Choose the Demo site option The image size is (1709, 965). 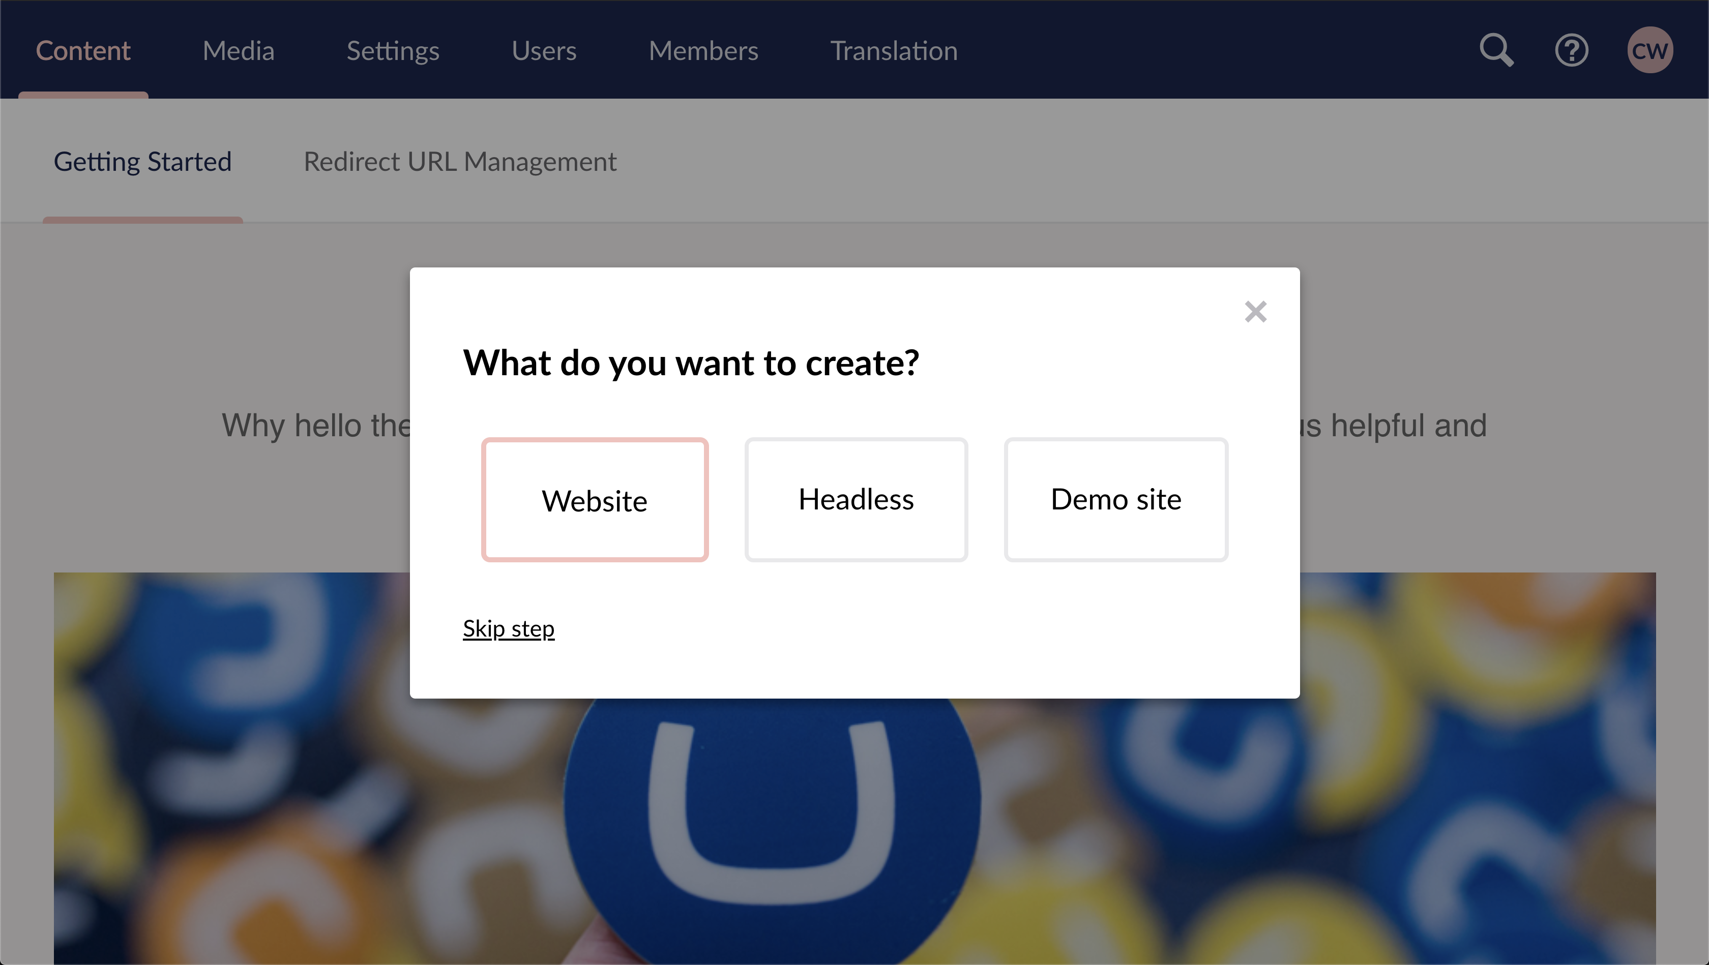[1116, 499]
